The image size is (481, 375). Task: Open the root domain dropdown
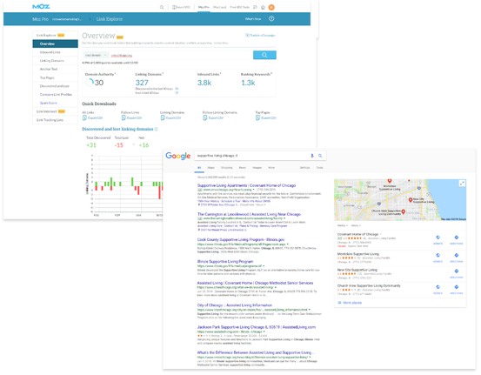(96, 55)
